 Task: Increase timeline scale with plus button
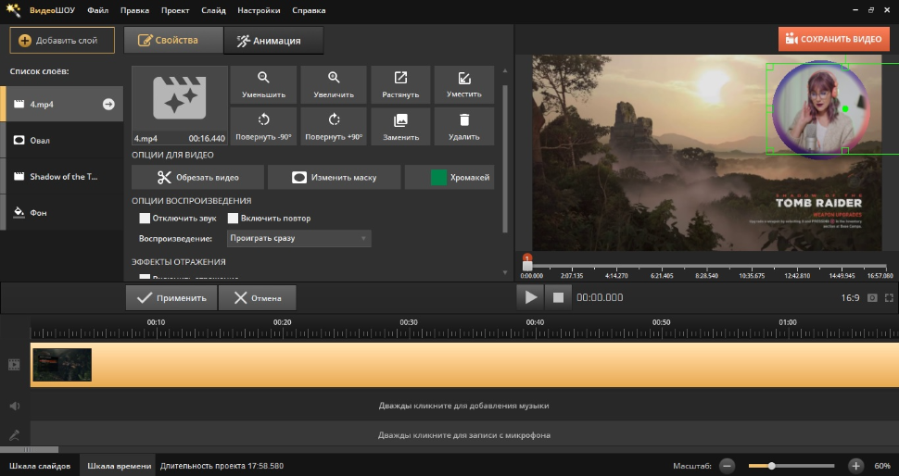(855, 466)
